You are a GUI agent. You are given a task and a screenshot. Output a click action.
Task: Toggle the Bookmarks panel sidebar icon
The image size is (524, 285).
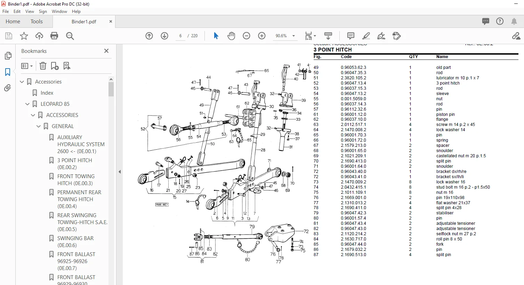(8, 72)
